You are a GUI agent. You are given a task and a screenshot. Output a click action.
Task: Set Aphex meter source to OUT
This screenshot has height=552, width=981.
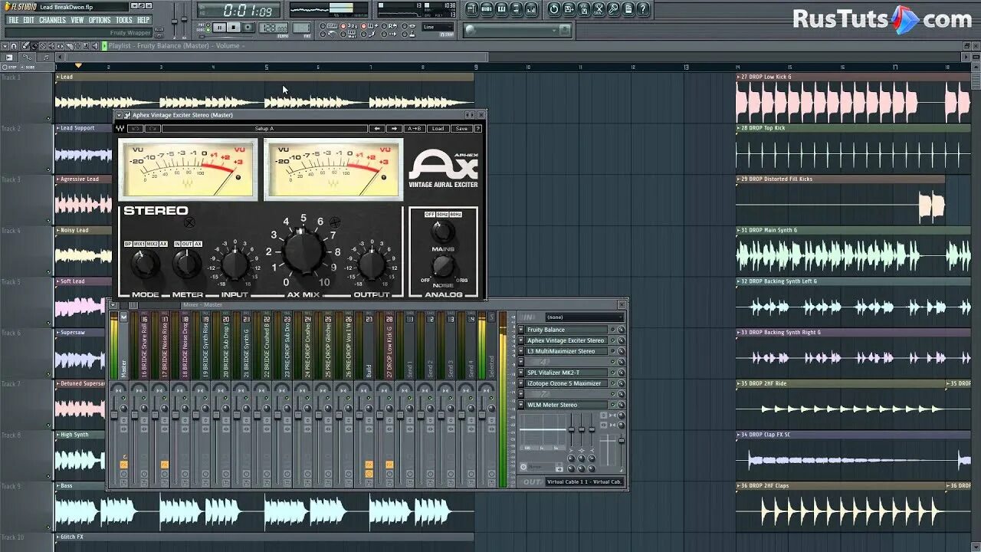click(x=188, y=244)
